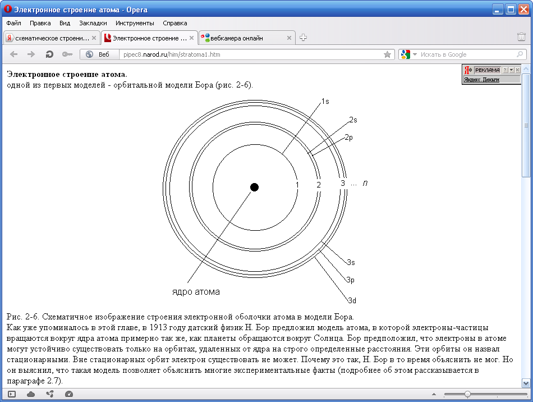Adjust the zoom slider handle

(467, 394)
